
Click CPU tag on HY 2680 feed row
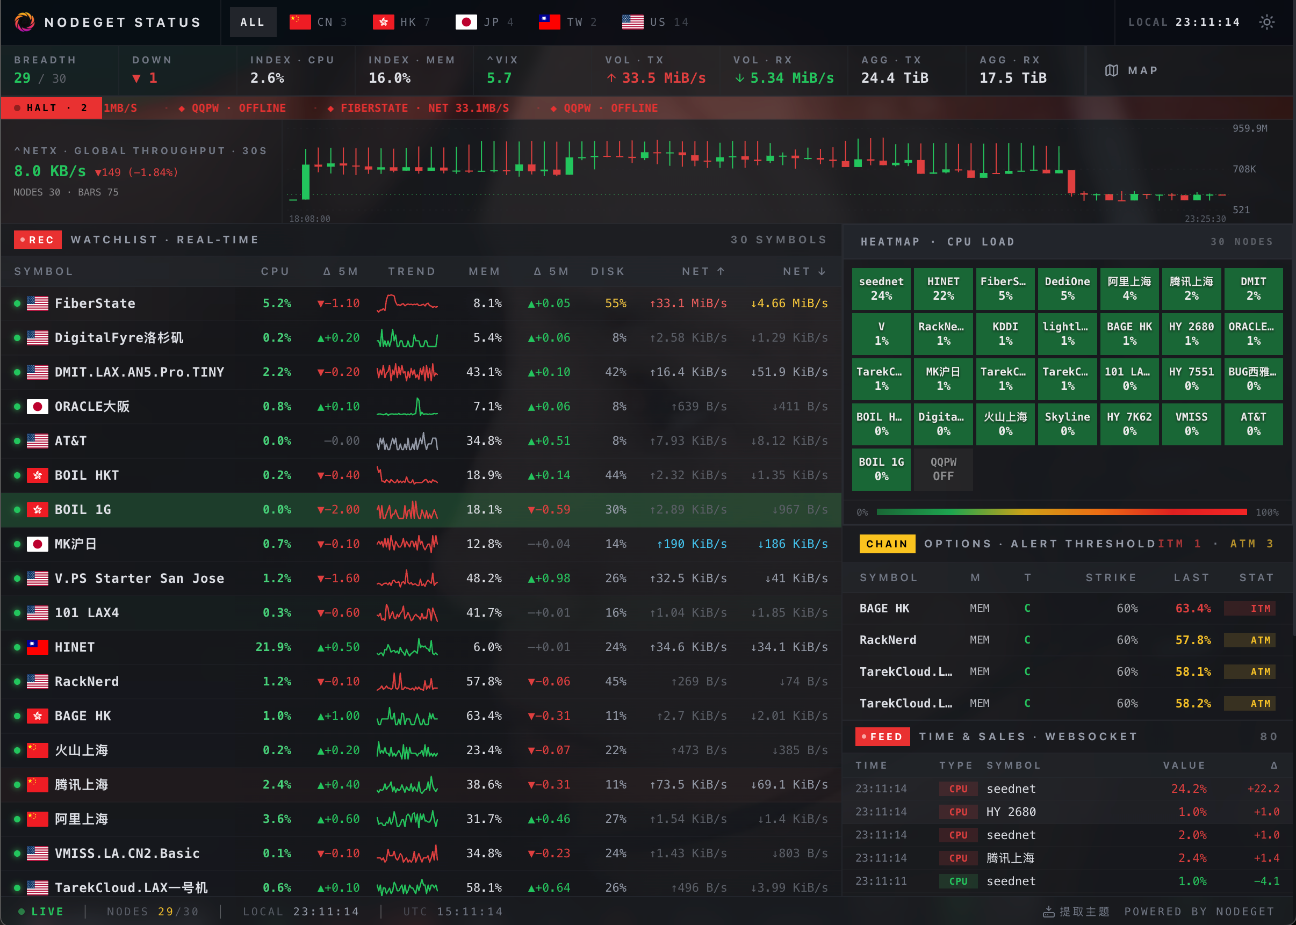pyautogui.click(x=958, y=812)
